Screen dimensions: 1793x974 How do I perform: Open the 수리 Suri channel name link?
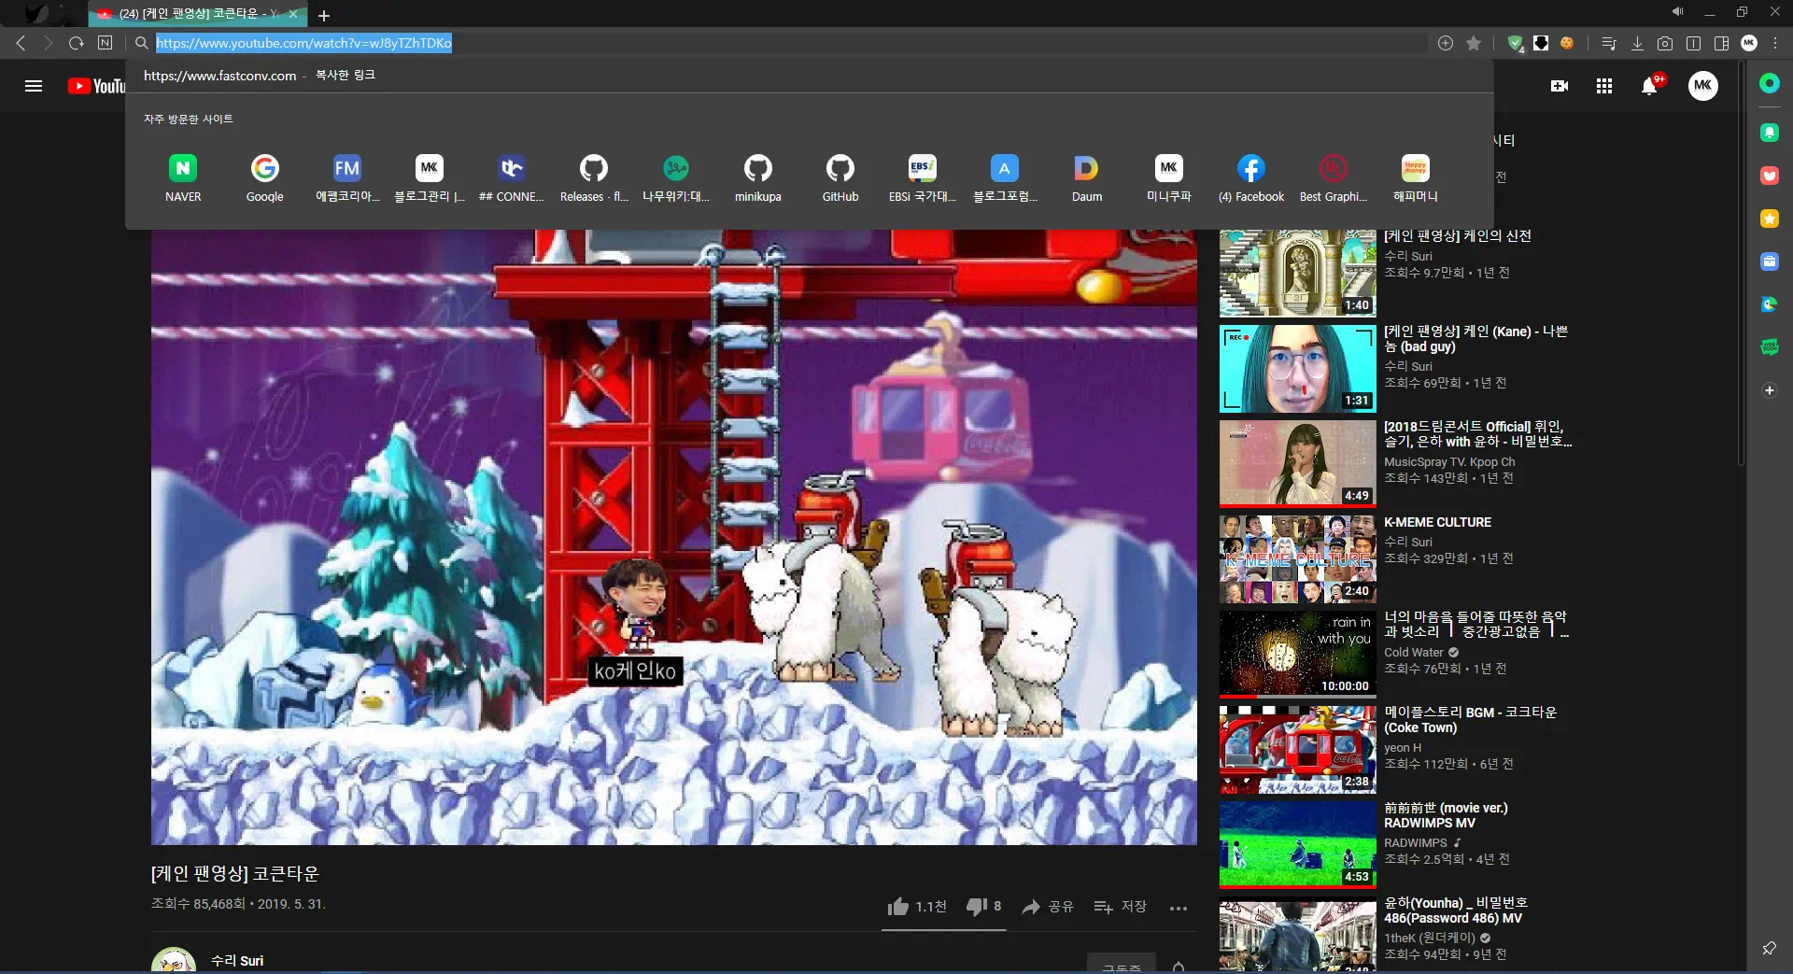[237, 960]
